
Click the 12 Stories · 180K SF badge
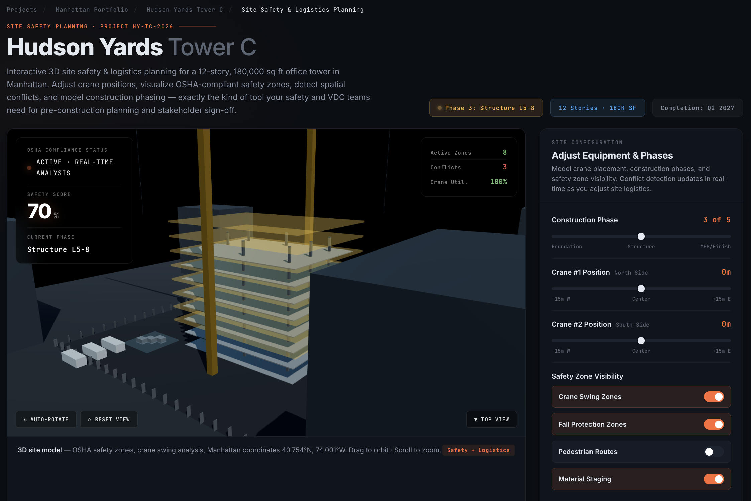click(598, 108)
